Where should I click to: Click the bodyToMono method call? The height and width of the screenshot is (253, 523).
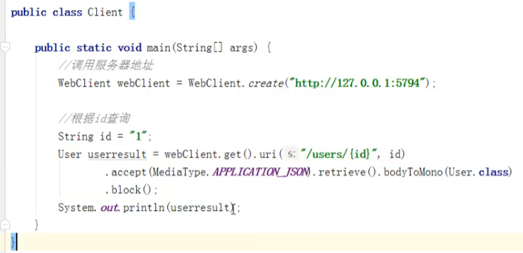pyautogui.click(x=413, y=172)
